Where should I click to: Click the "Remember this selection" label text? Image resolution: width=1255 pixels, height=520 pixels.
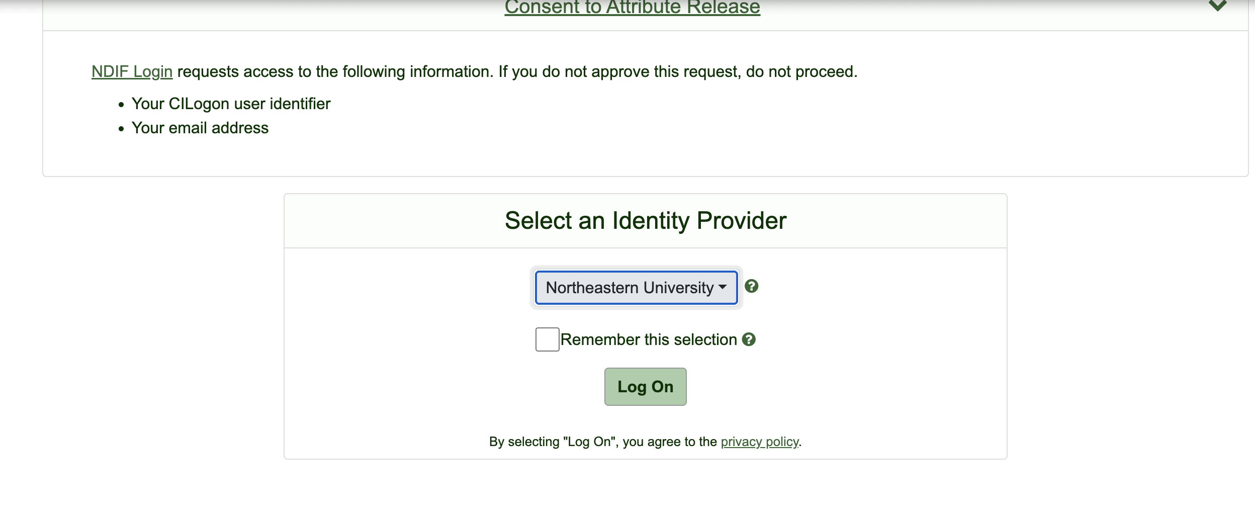[649, 339]
